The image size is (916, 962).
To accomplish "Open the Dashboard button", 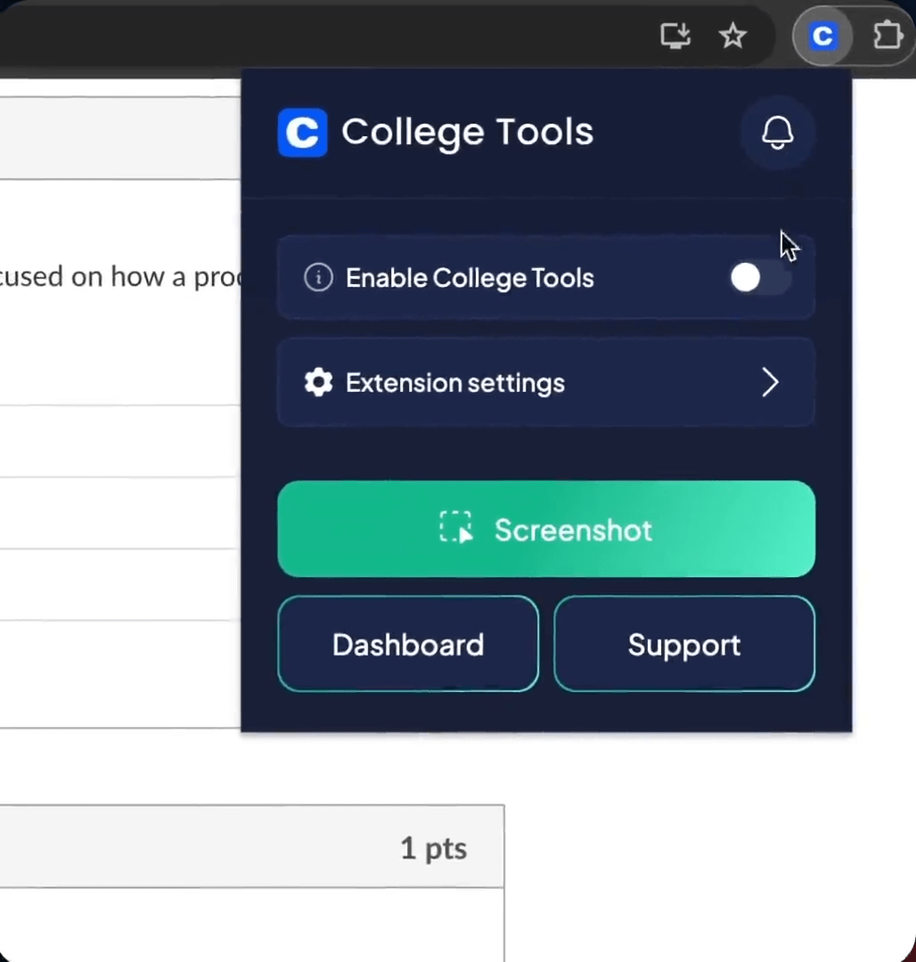I will 408,644.
